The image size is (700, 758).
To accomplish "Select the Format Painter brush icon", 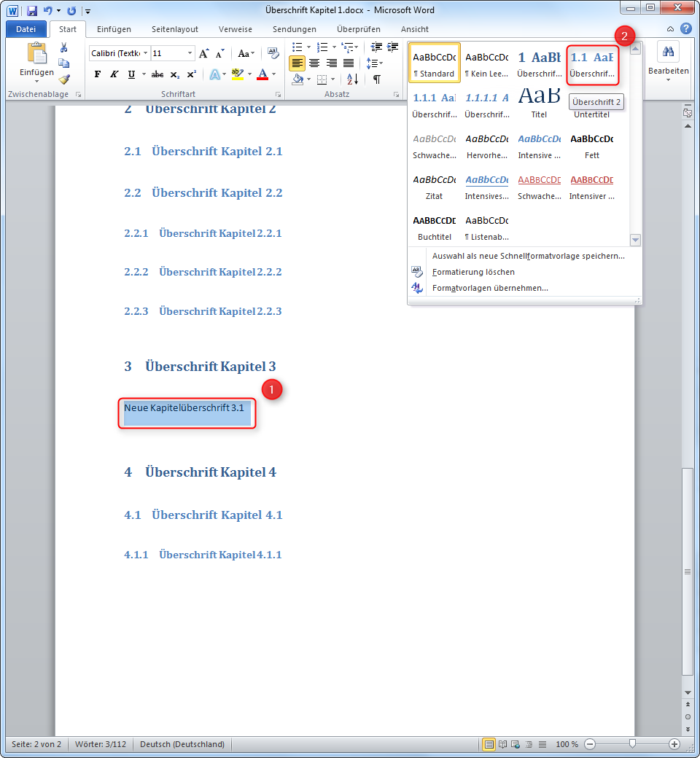I will [x=63, y=79].
